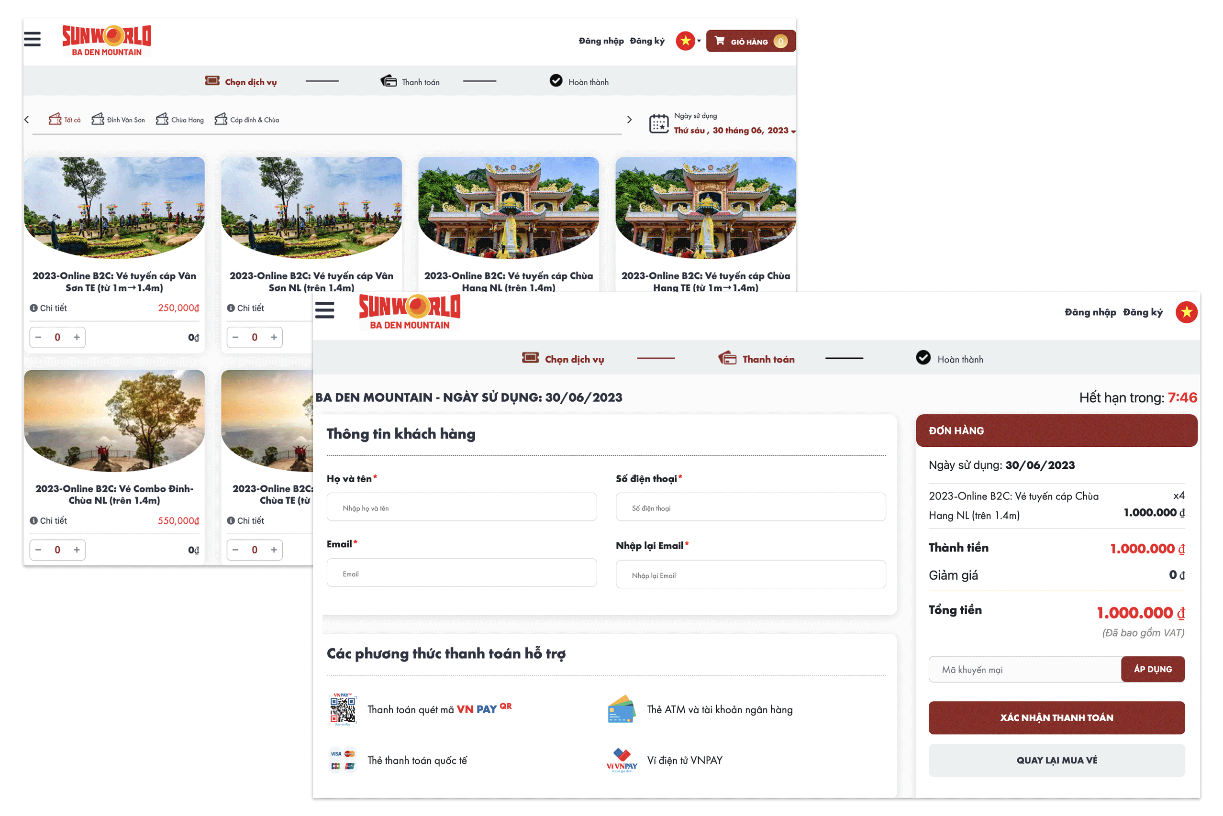Expand the left navigation arrow
Image resolution: width=1223 pixels, height=816 pixels.
point(26,119)
